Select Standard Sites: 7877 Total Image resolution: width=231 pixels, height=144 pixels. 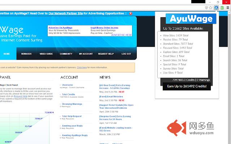178,44
